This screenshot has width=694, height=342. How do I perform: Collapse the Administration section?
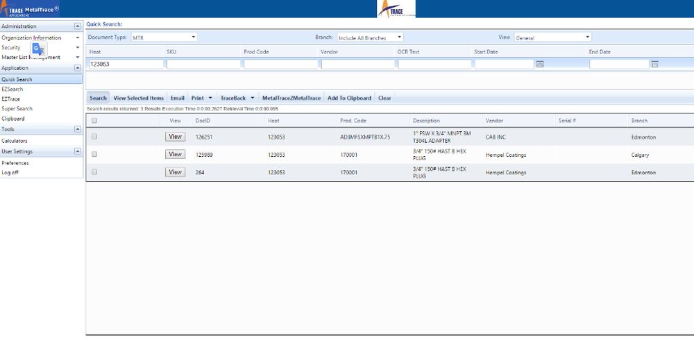[x=78, y=26]
